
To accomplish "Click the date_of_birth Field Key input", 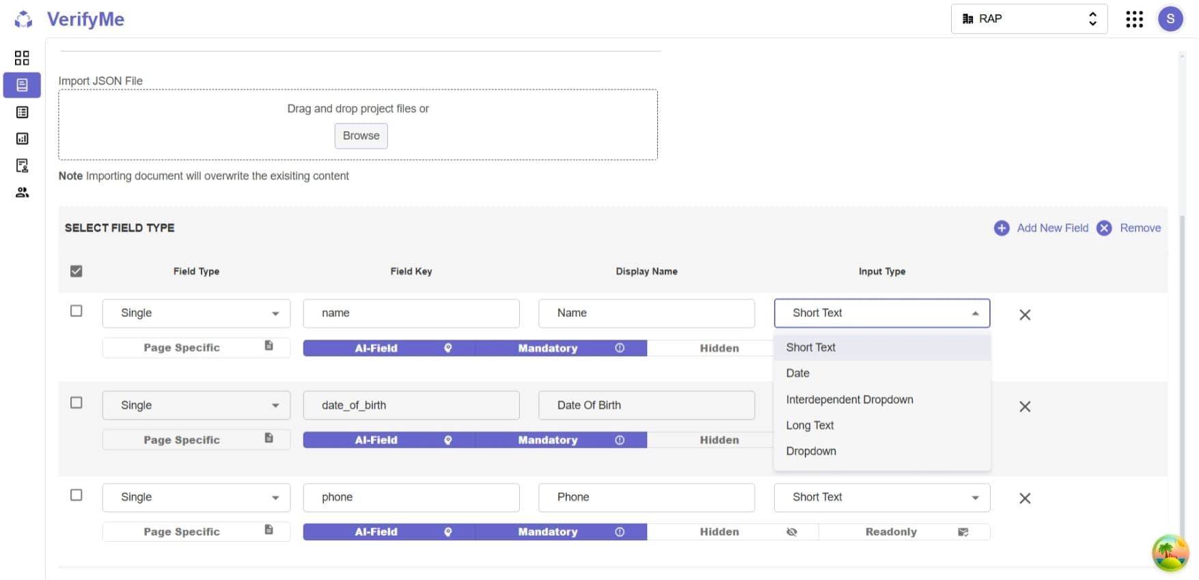I will pos(411,405).
